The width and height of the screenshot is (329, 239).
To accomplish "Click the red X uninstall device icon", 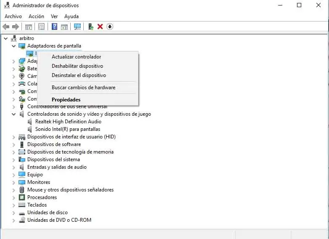I will (100, 27).
